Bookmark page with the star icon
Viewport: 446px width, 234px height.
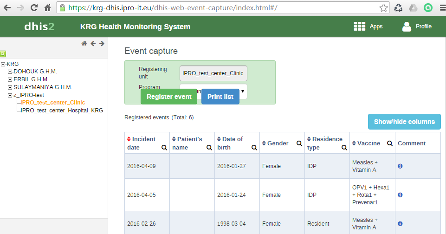tap(384, 7)
